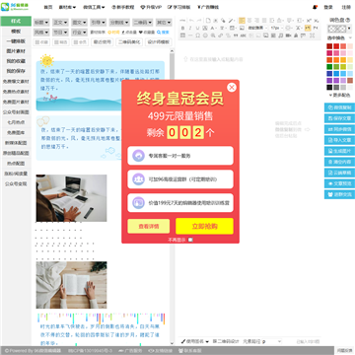This screenshot has height=355, width=355.
Task: Open 图片素材 in left sidebar
Action: click(x=16, y=51)
